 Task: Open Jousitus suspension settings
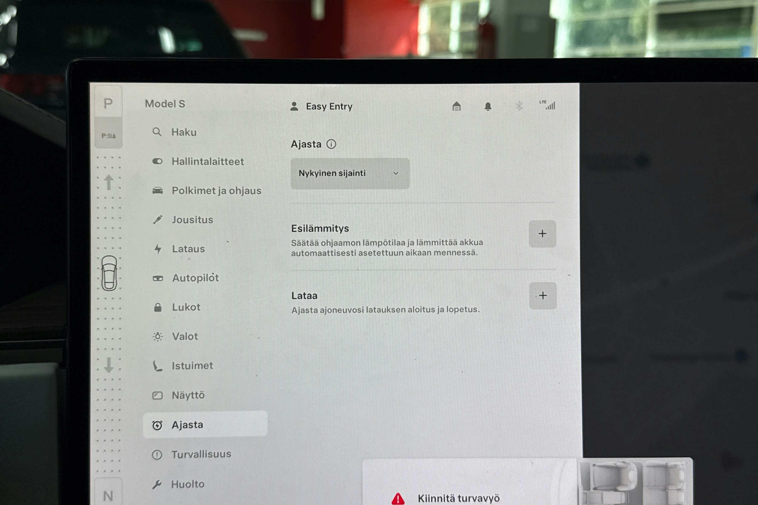pos(205,220)
